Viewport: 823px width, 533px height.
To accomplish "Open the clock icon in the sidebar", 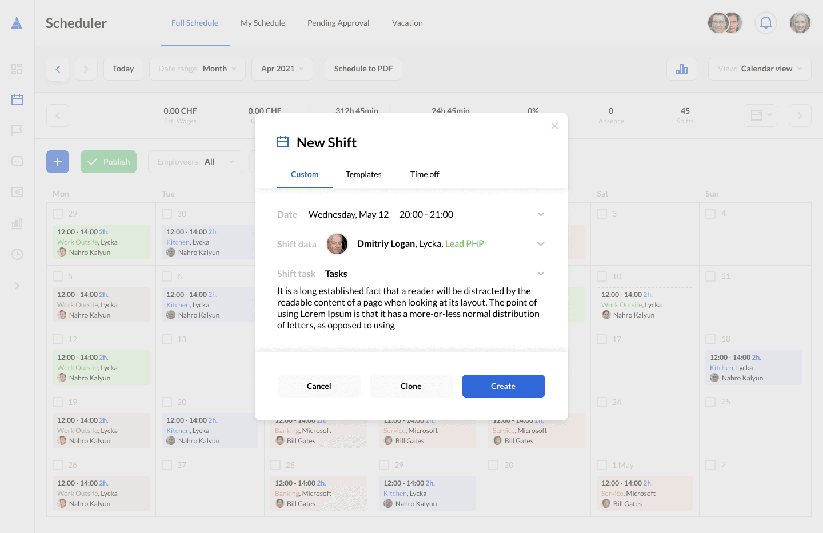I will (x=17, y=254).
